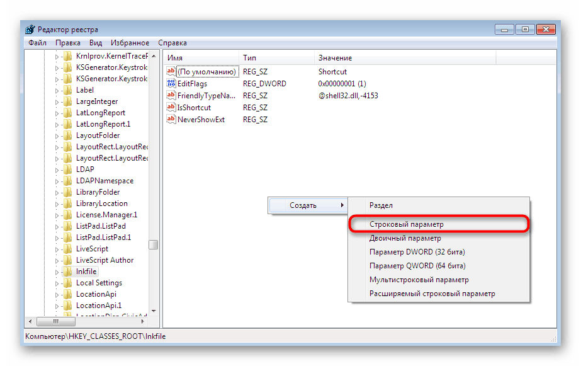Choose Расширяемый строковый параметр

[439, 294]
